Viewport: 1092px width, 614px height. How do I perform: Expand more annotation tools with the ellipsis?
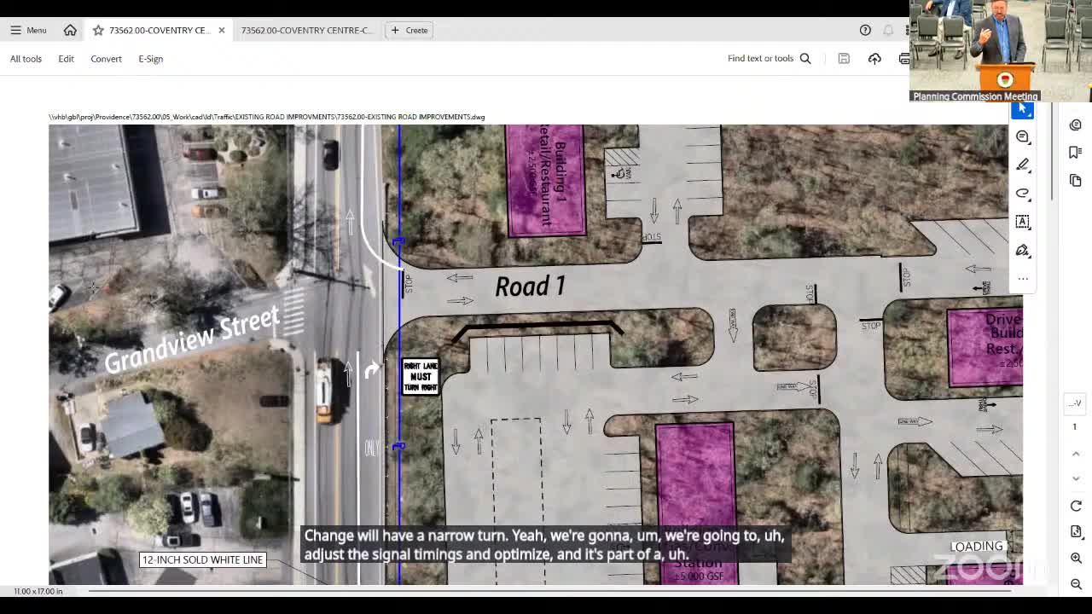click(1023, 278)
